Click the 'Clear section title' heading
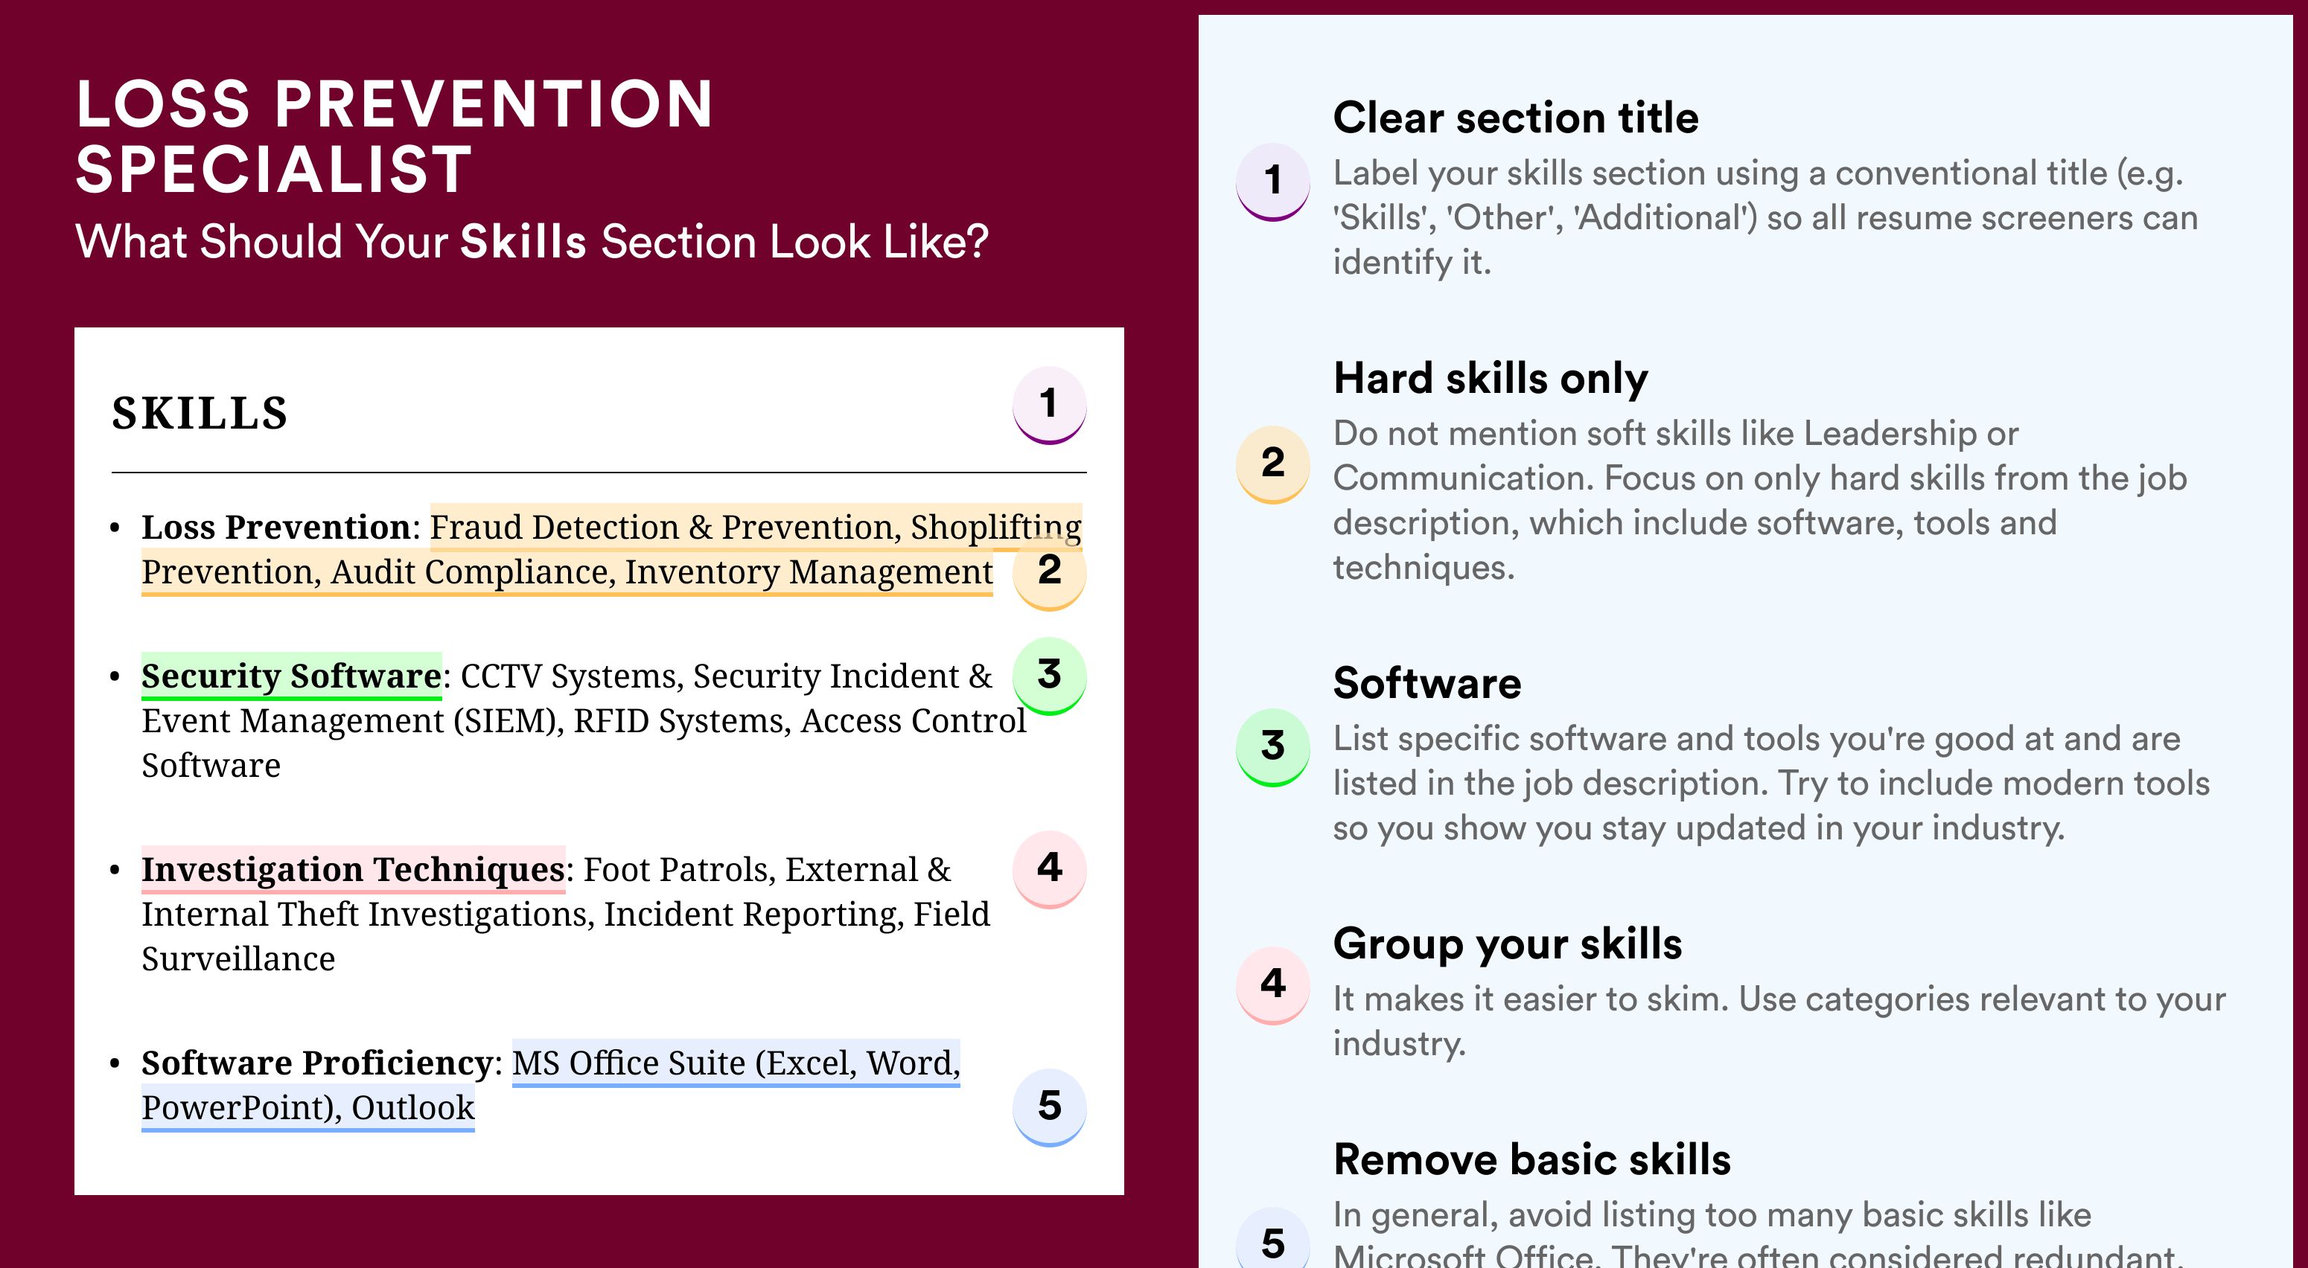The height and width of the screenshot is (1268, 2308). point(1515,118)
